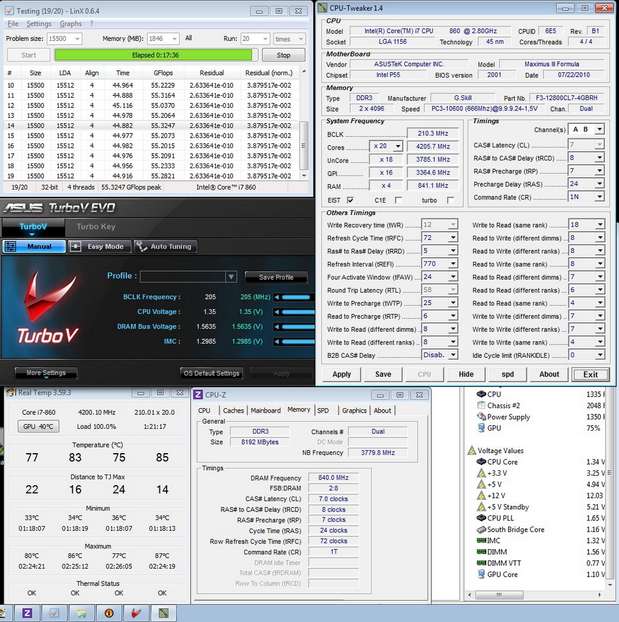The image size is (619, 622).
Task: Open the Command Rate (CR) dropdown
Action: tap(600, 197)
